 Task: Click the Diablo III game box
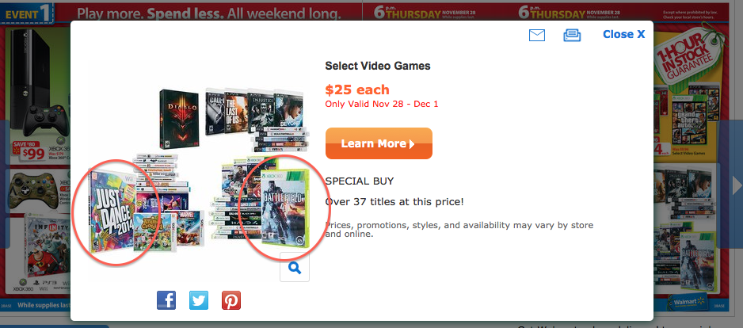tap(179, 119)
